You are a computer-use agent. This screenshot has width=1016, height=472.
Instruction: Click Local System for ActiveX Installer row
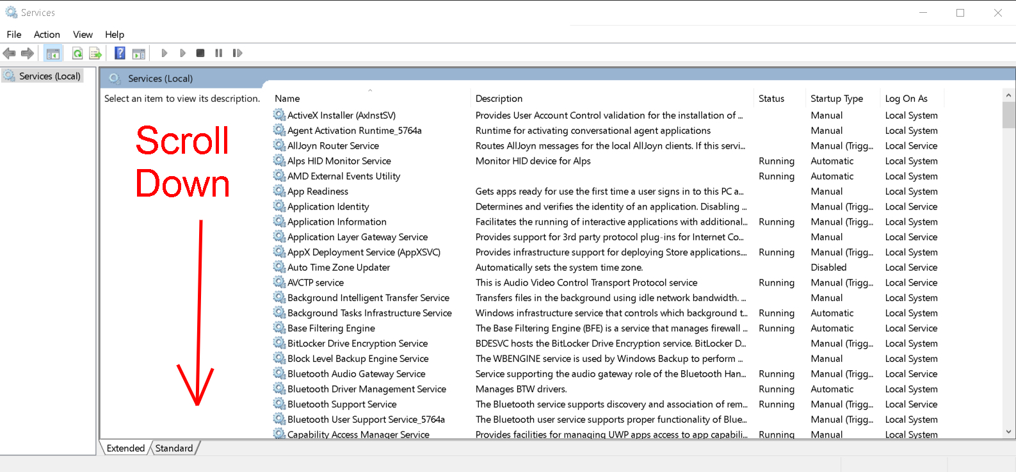(912, 115)
